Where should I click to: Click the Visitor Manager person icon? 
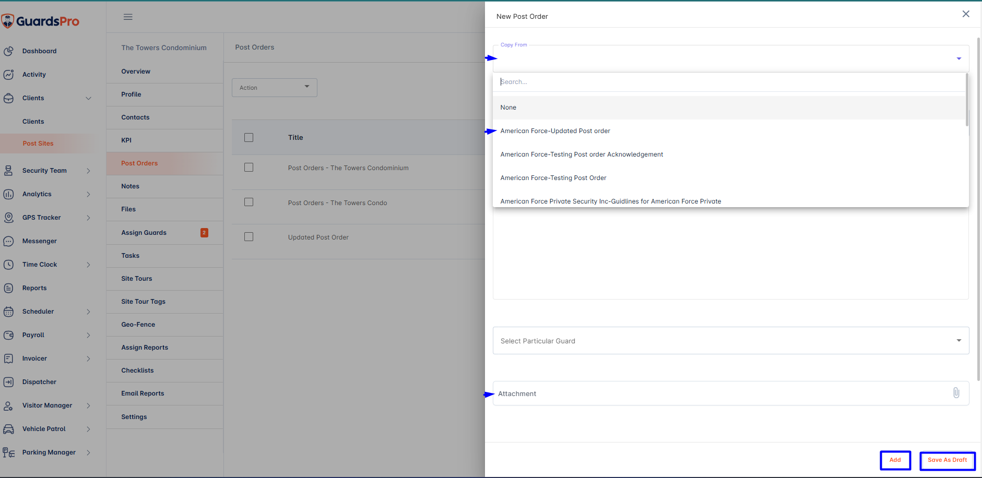8,405
